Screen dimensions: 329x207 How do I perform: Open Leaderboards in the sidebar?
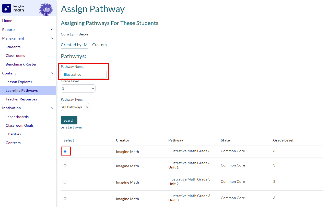point(17,117)
